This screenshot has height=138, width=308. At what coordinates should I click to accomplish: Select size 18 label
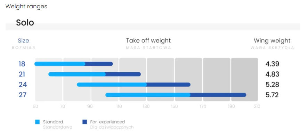[x=22, y=64]
